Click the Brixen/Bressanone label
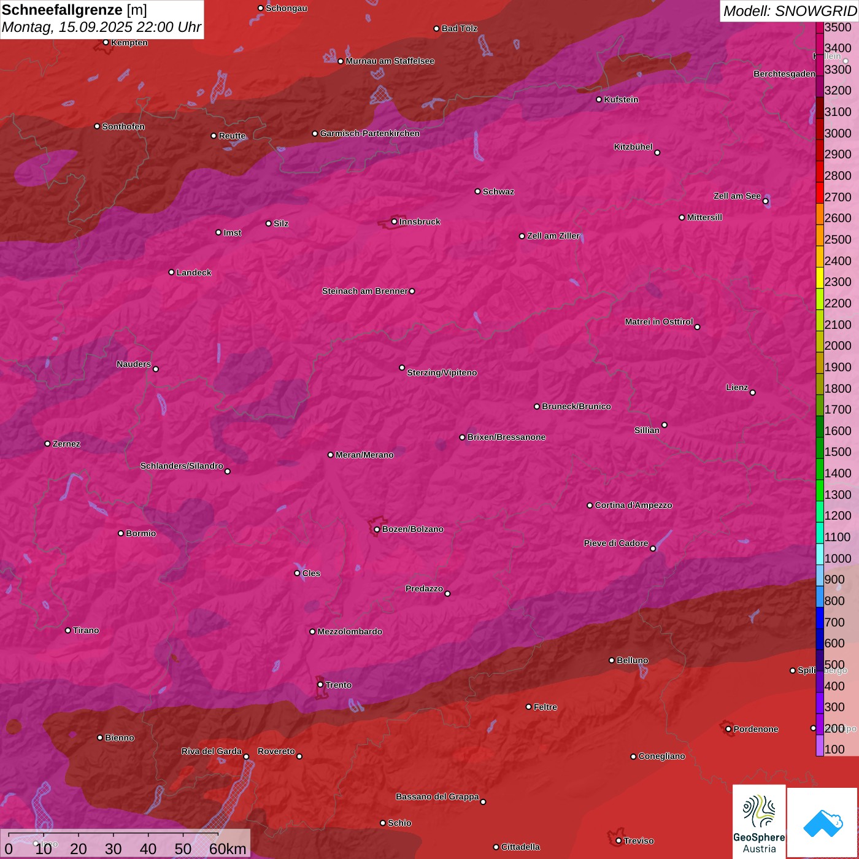Viewport: 859px width, 859px height. pos(506,437)
